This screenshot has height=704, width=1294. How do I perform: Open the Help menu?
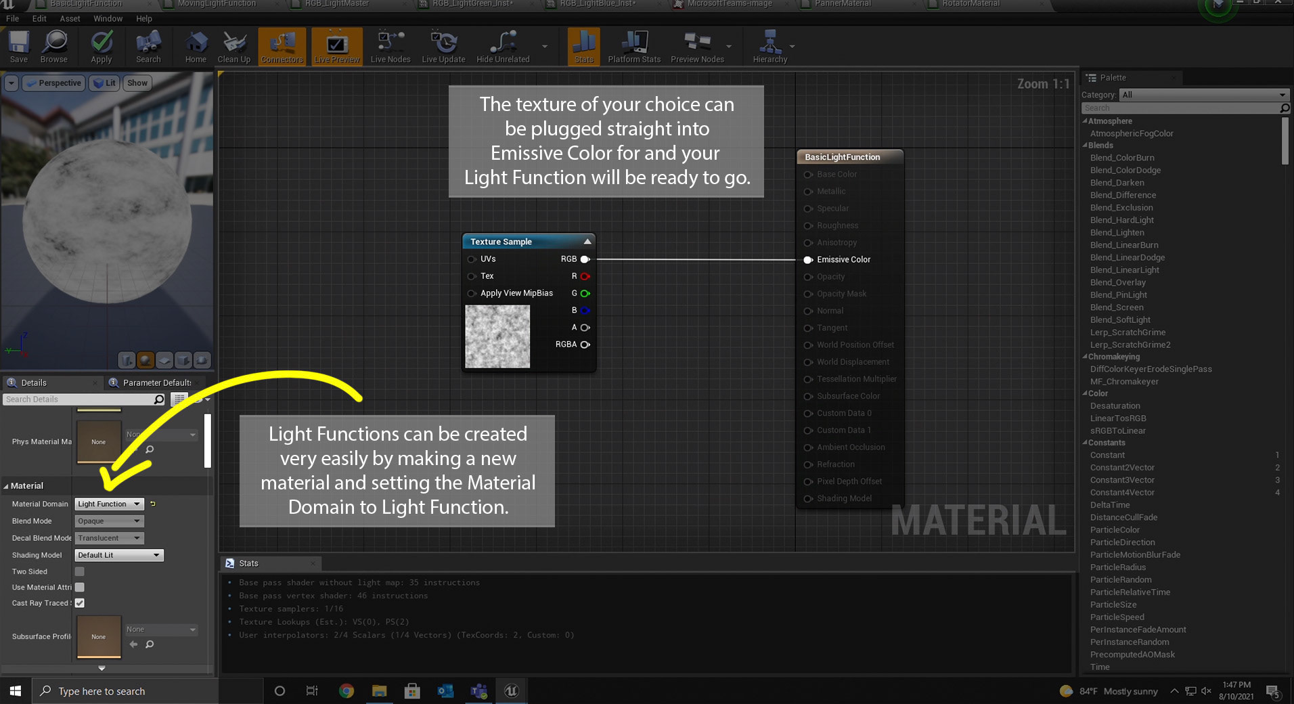coord(144,19)
